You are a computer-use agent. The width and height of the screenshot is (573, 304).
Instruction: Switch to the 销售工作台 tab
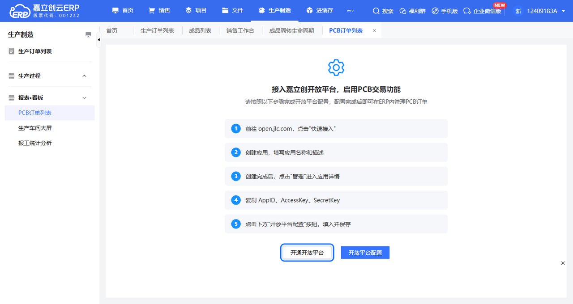coord(240,30)
